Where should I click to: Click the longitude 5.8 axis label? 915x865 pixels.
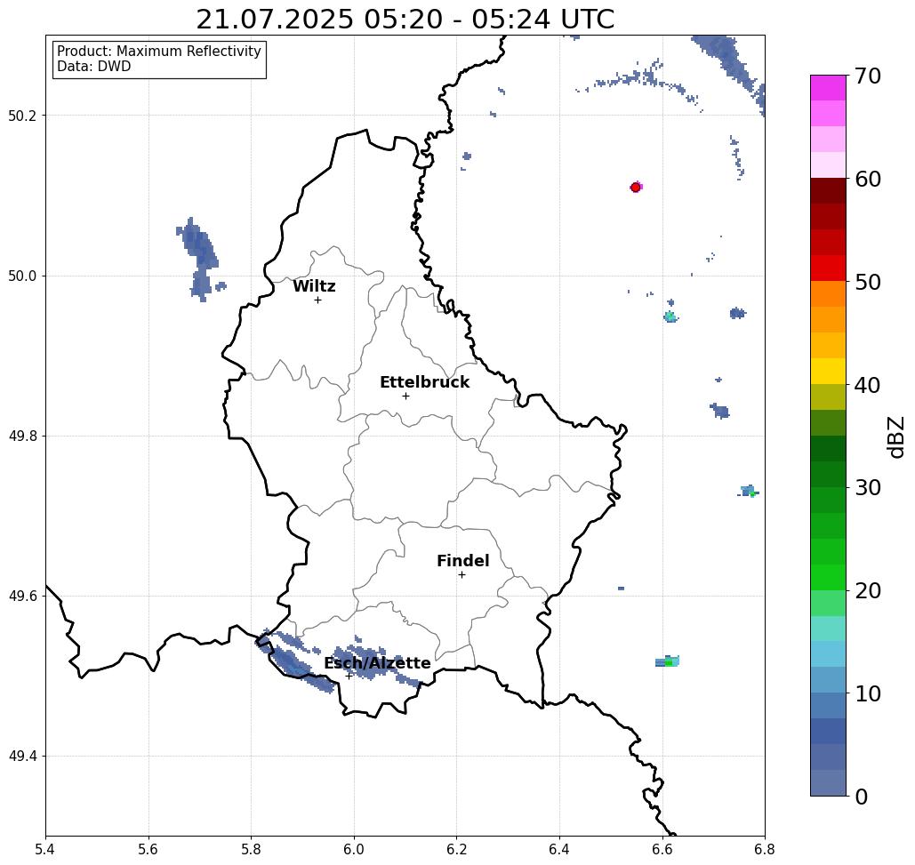coord(251,849)
